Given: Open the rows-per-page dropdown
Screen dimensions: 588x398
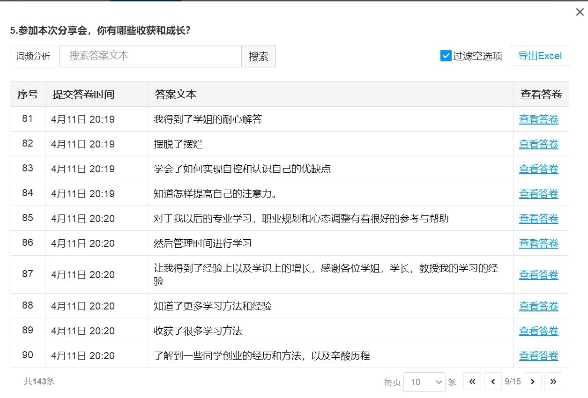Looking at the screenshot, I should point(424,382).
